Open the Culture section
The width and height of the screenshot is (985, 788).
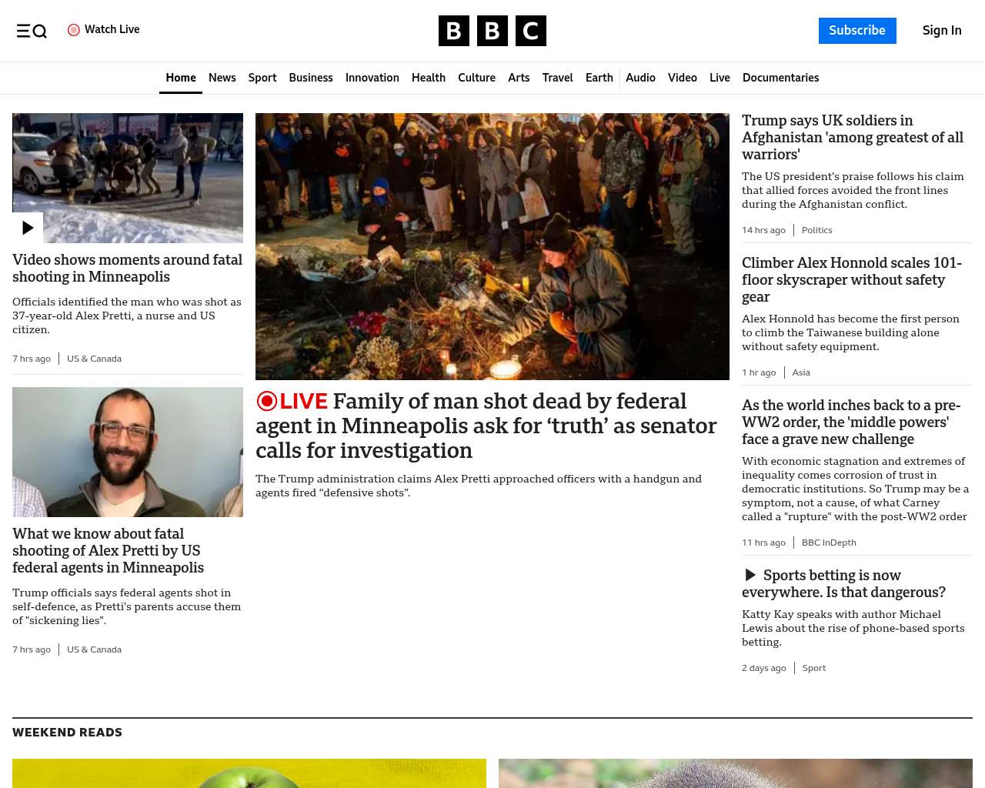[x=476, y=78]
